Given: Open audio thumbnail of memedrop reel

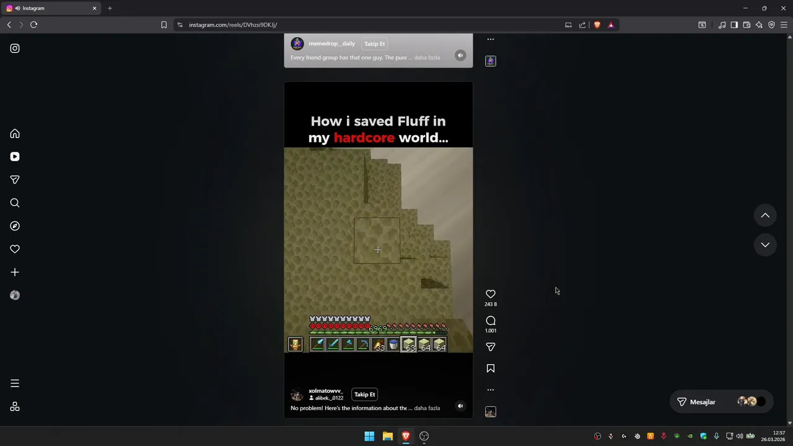Looking at the screenshot, I should 491,61.
